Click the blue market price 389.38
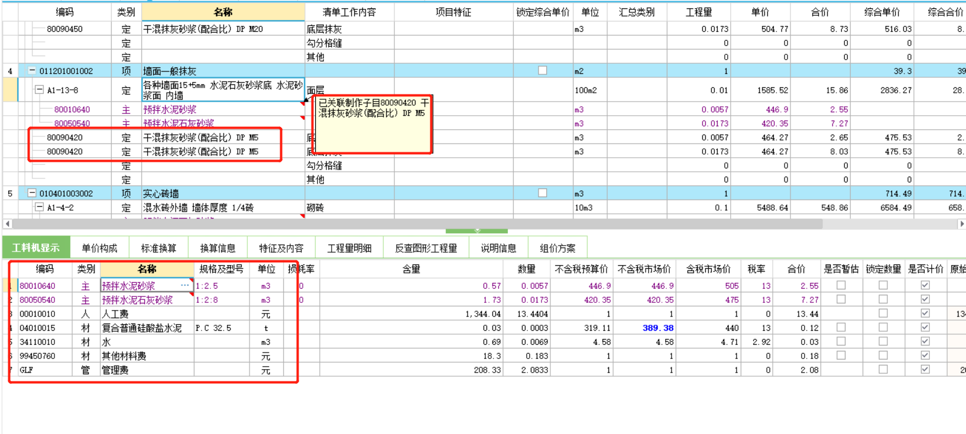The image size is (966, 434). tap(658, 328)
